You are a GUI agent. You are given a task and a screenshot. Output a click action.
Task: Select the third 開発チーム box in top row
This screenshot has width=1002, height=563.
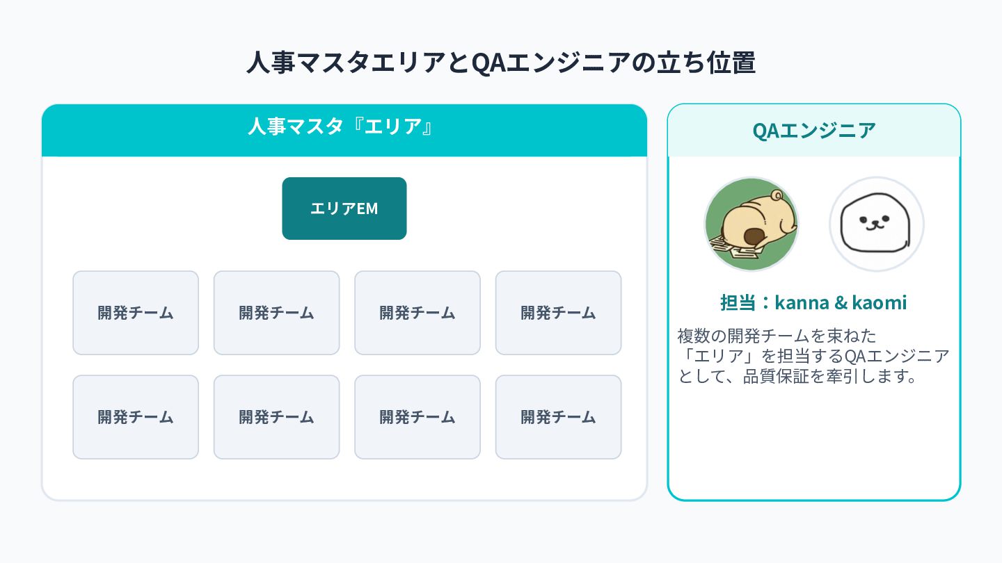click(417, 313)
